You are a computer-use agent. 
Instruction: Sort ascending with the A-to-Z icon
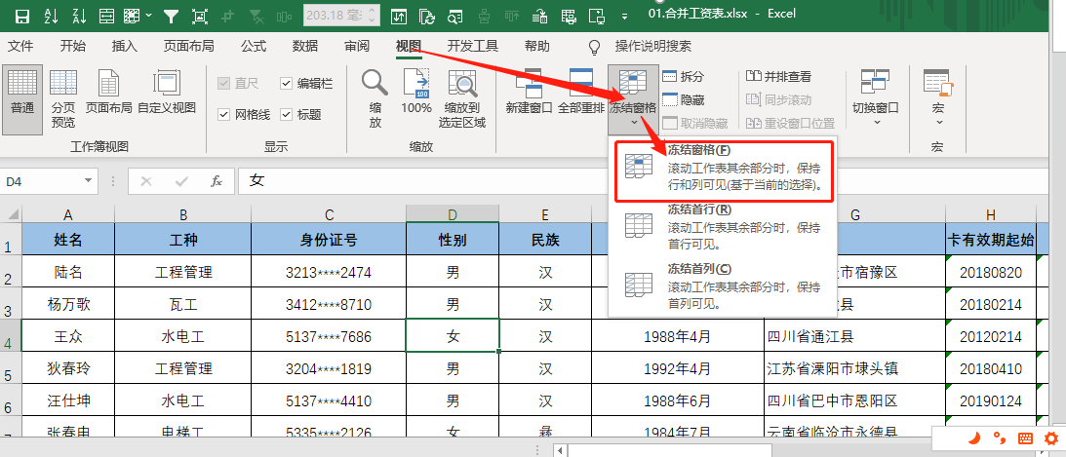click(x=51, y=15)
